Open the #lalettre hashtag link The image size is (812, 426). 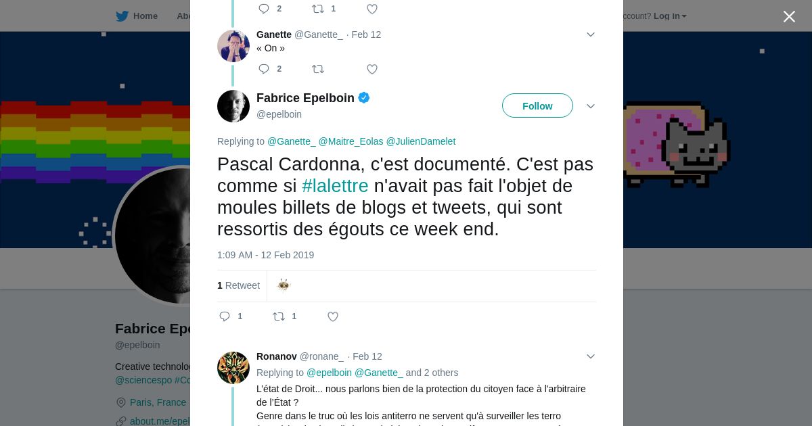coord(335,186)
